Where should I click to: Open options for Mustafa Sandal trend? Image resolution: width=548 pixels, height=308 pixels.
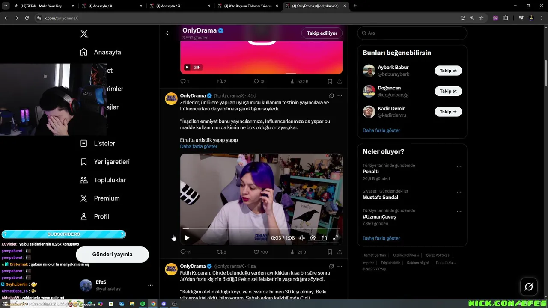click(459, 192)
